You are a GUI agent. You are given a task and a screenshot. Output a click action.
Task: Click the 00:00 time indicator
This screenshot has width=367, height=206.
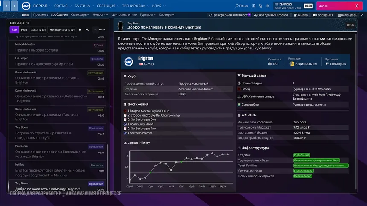tap(308, 6)
